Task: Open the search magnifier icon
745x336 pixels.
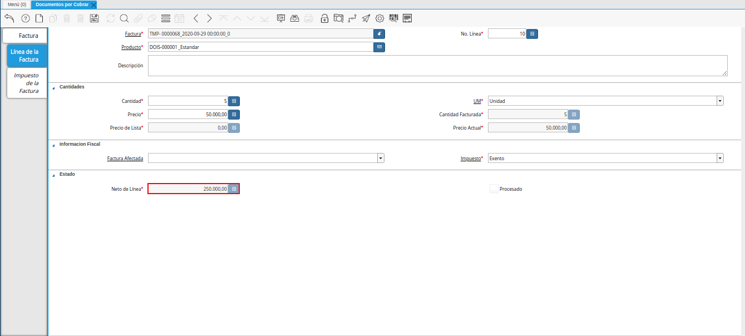Action: pyautogui.click(x=124, y=18)
